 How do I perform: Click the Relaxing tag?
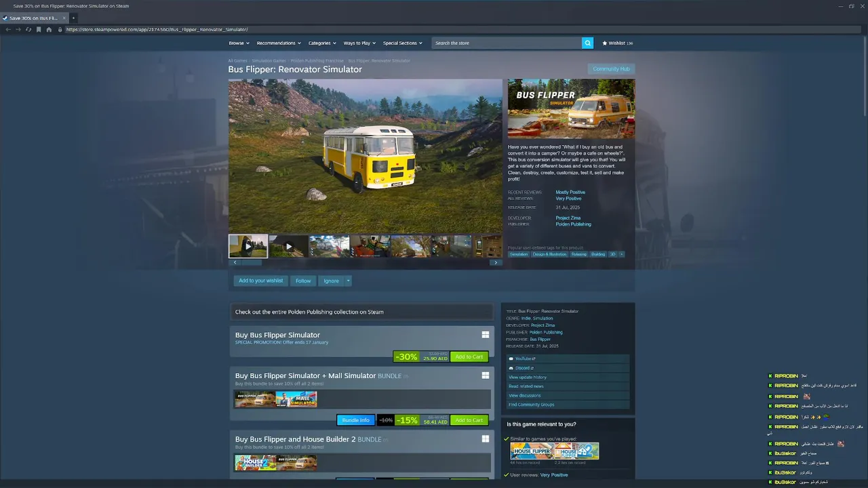point(578,254)
